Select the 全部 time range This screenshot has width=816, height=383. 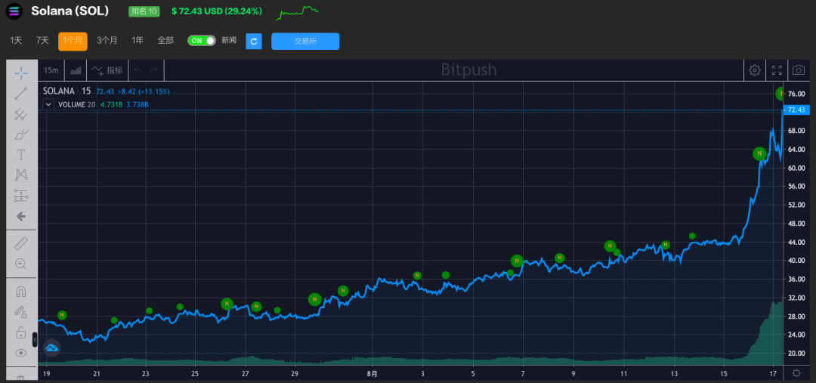click(165, 41)
